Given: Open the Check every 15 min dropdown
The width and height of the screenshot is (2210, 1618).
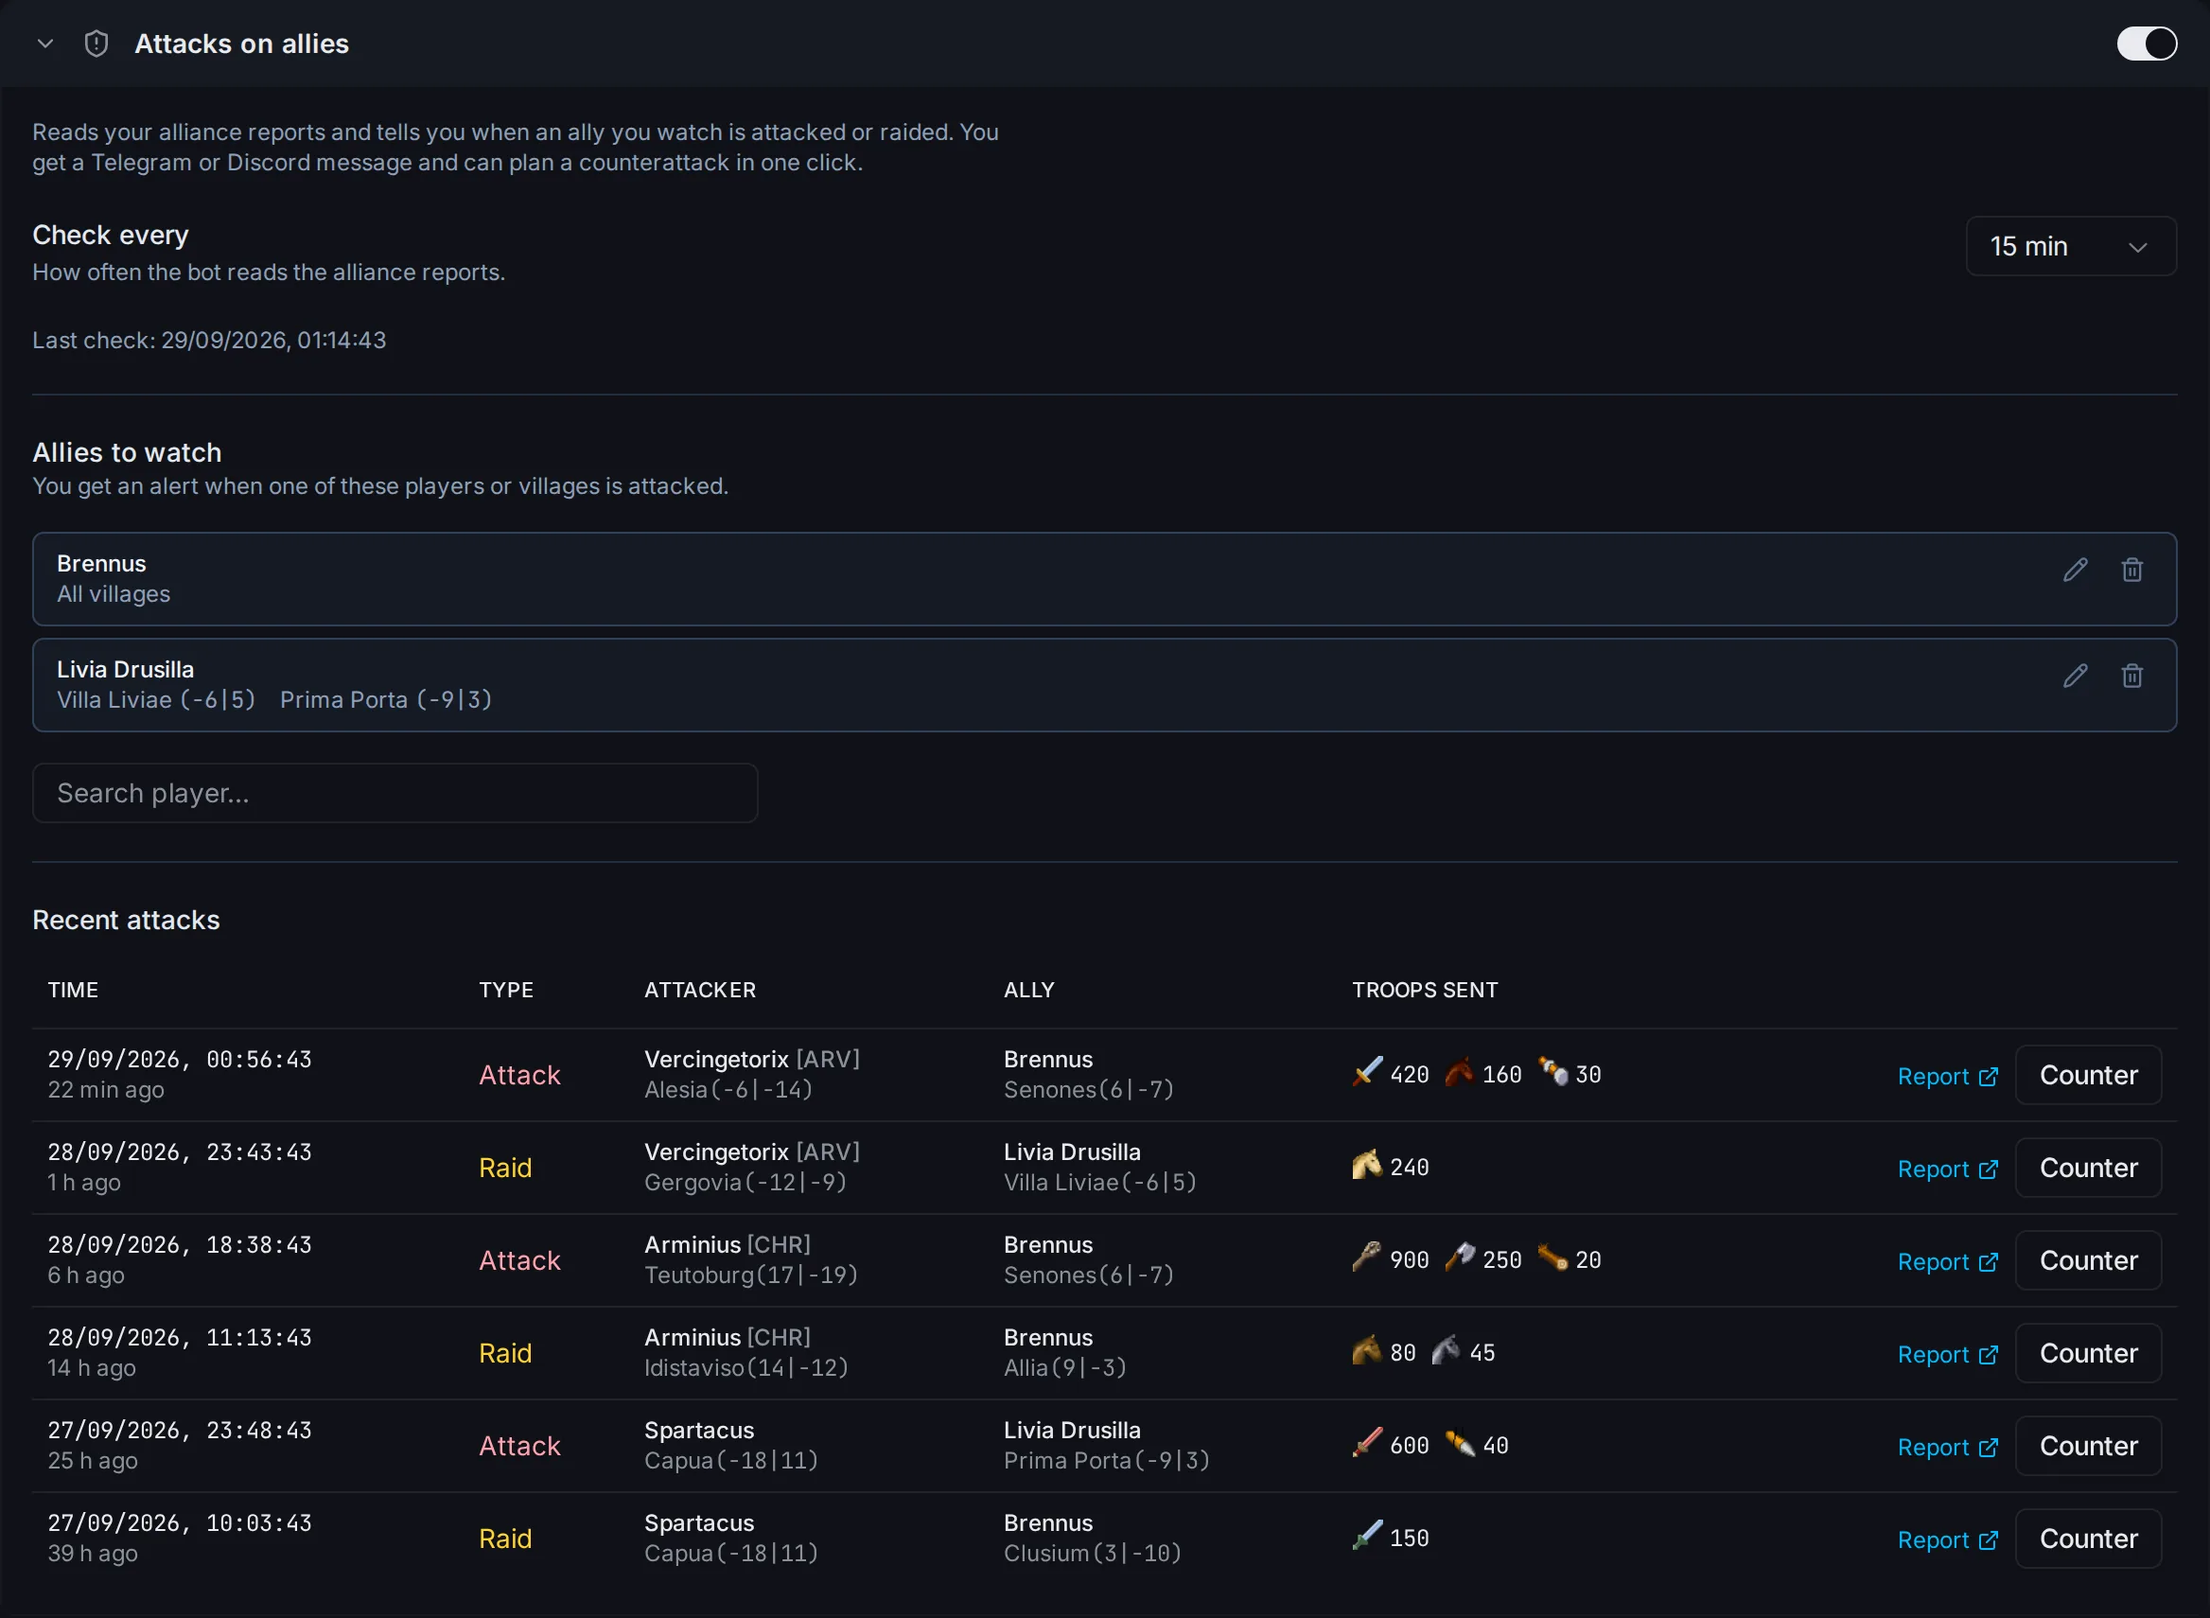Looking at the screenshot, I should coord(2071,246).
